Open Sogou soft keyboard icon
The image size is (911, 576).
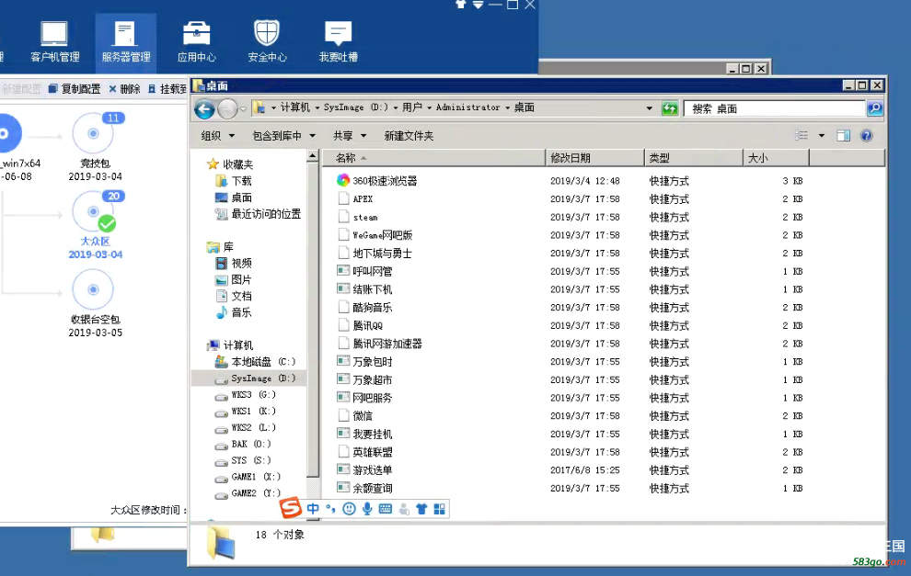point(386,509)
